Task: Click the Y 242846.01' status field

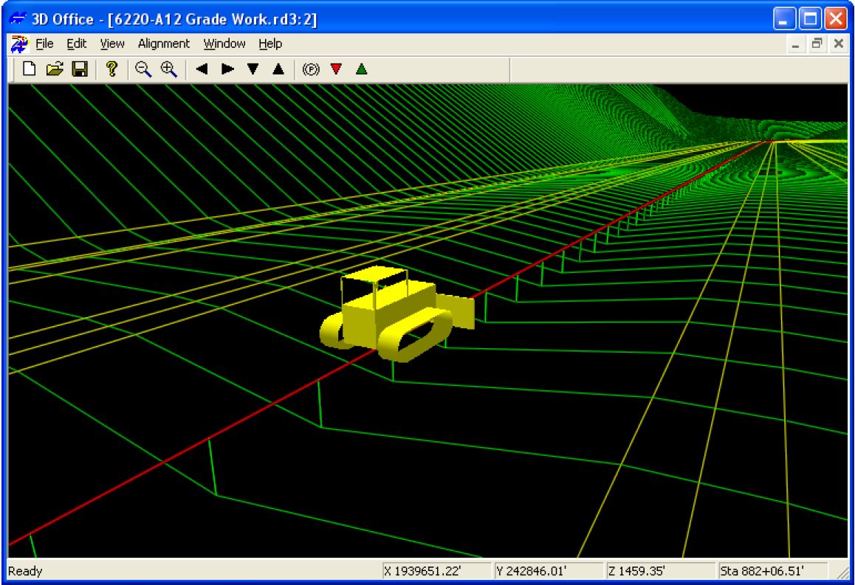Action: click(548, 571)
